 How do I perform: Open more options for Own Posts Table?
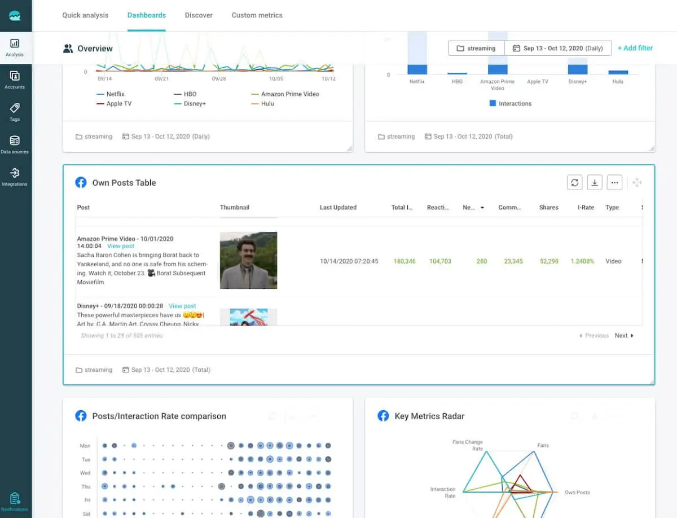[614, 182]
